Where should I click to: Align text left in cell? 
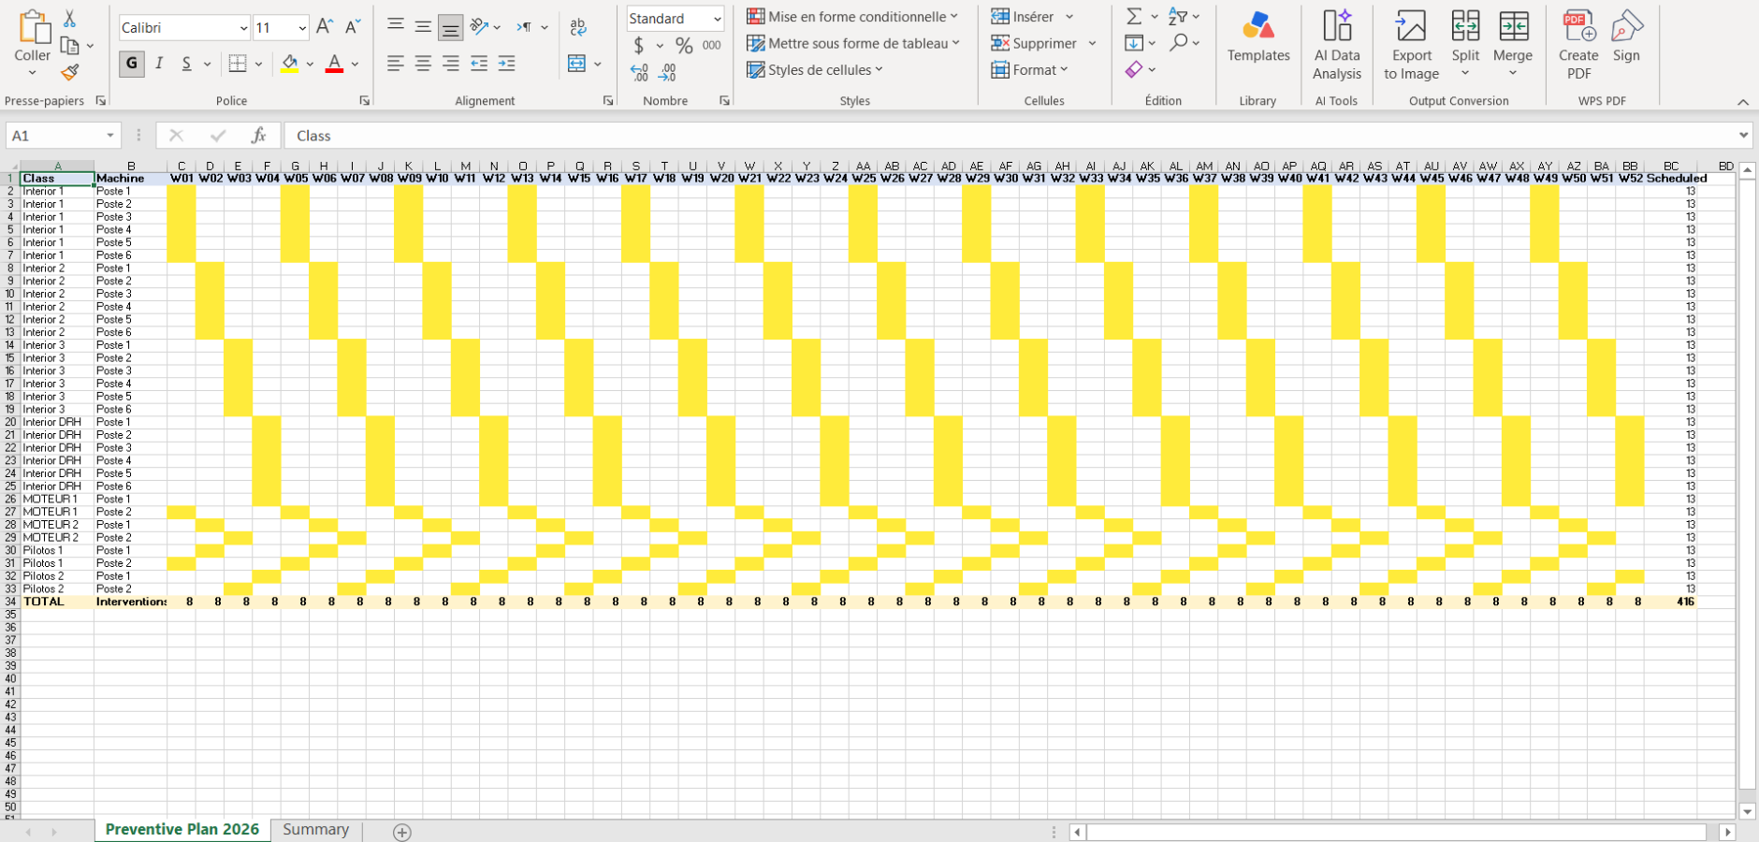tap(396, 64)
